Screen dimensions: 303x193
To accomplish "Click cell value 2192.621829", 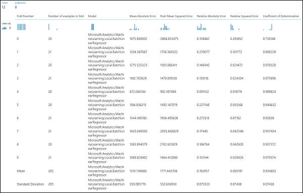I will 169,144.
